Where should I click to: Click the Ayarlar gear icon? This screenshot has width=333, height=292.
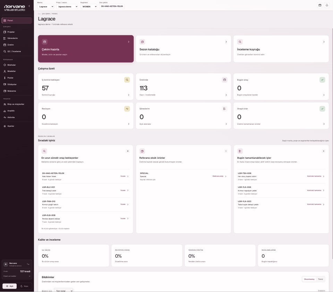click(5, 126)
